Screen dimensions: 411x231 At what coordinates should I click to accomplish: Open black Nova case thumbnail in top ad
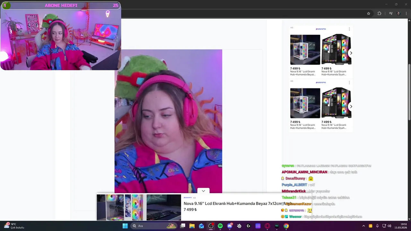point(337,49)
